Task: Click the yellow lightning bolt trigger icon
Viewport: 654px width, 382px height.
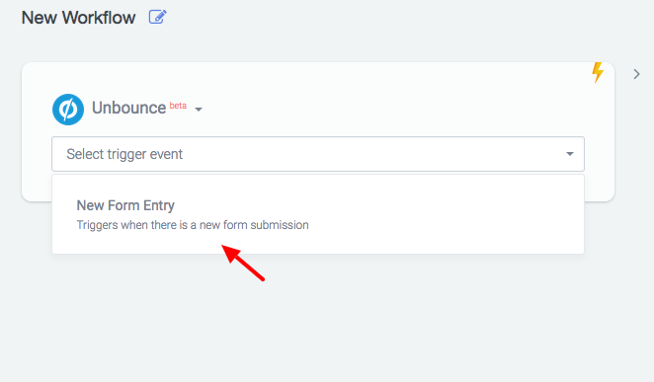Action: point(598,72)
